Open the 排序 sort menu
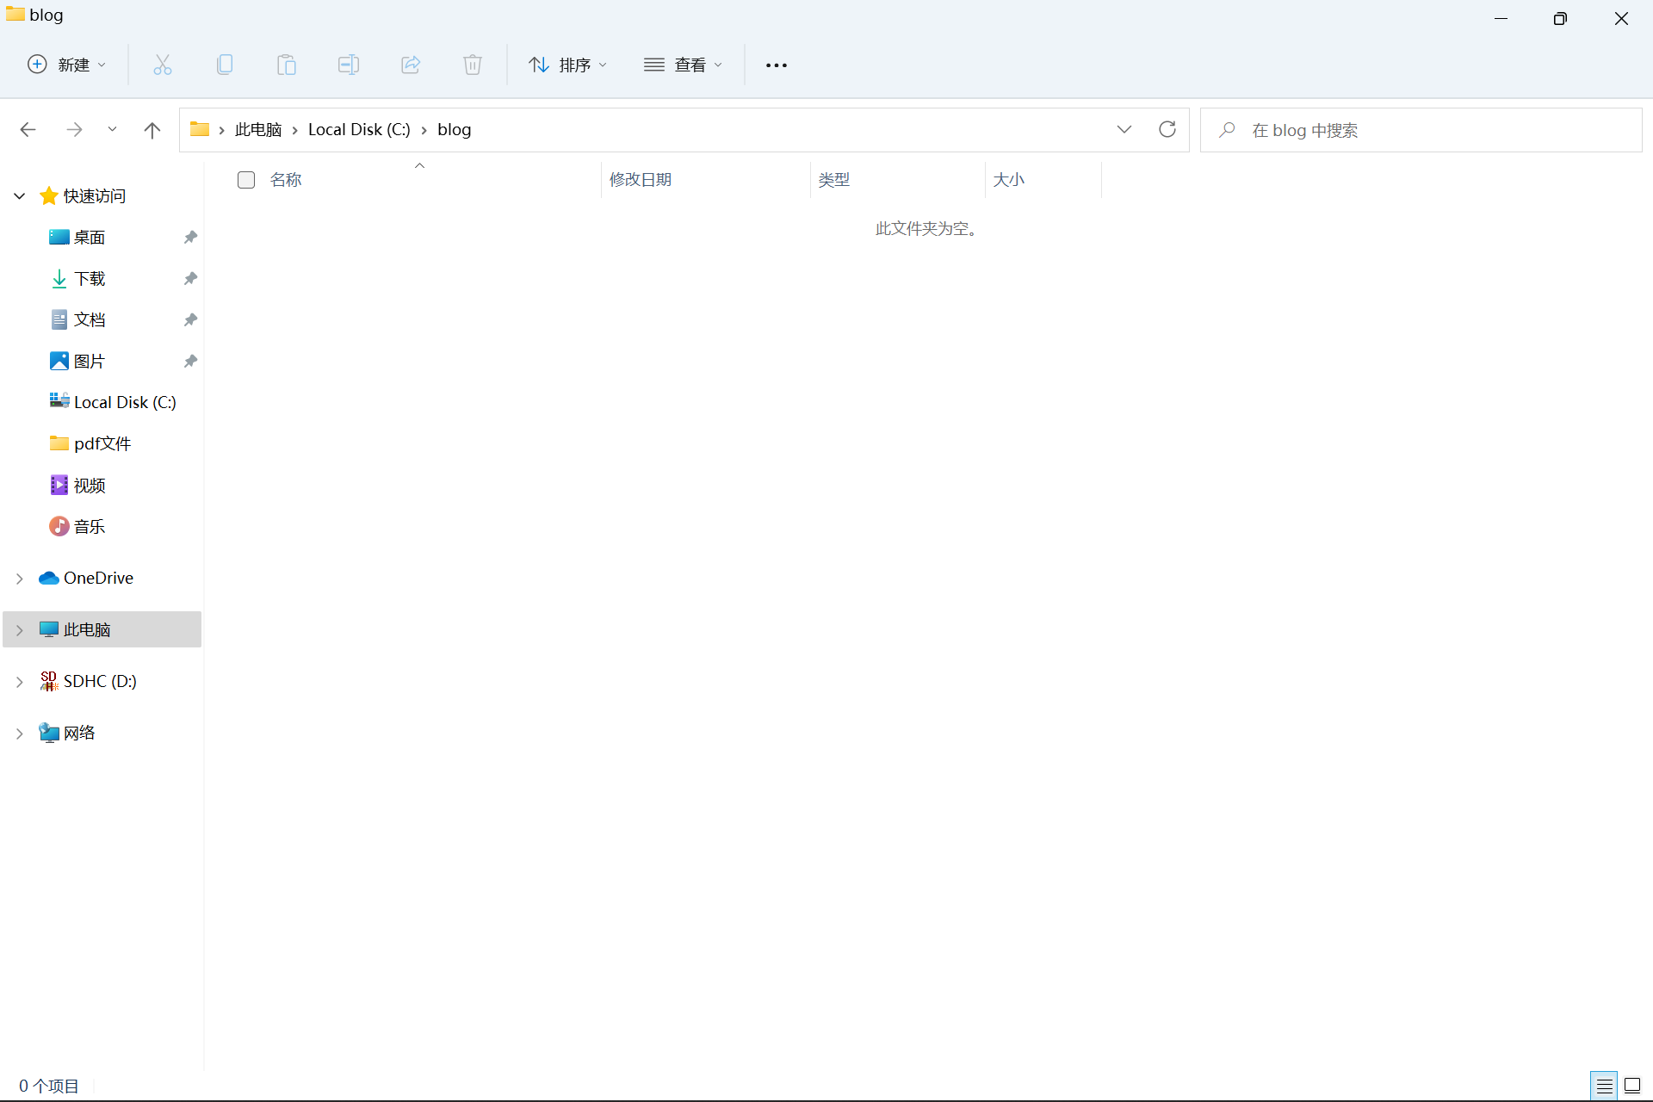The image size is (1653, 1102). pyautogui.click(x=568, y=65)
